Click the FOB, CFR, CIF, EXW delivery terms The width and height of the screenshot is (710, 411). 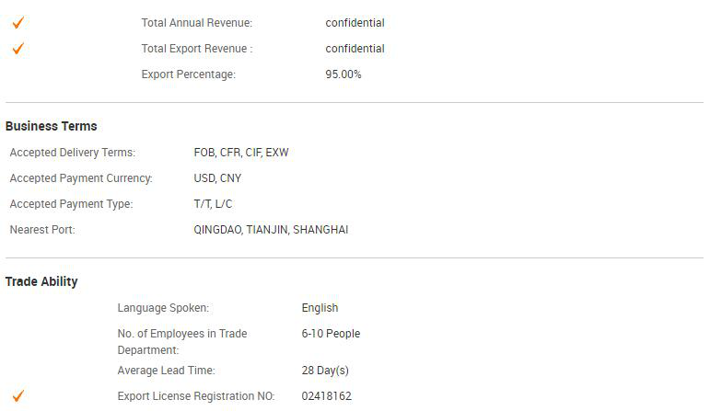241,153
